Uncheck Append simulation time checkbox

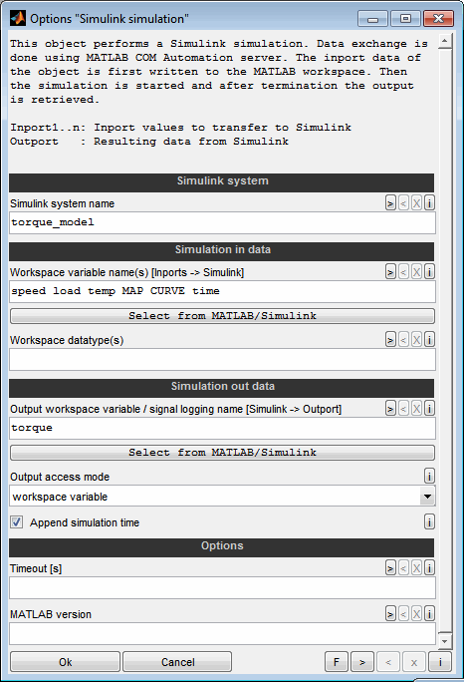click(x=17, y=521)
